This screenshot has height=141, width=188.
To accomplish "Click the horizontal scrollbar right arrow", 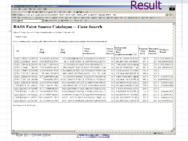I will 172,131.
